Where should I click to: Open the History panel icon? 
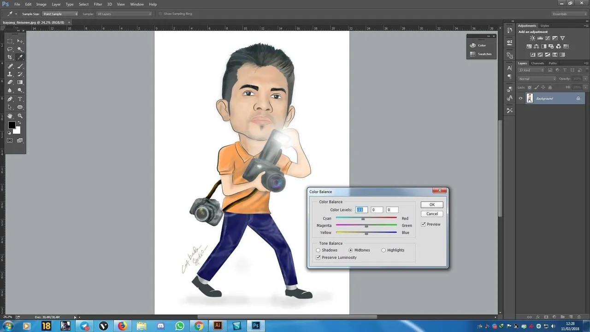coord(509,30)
